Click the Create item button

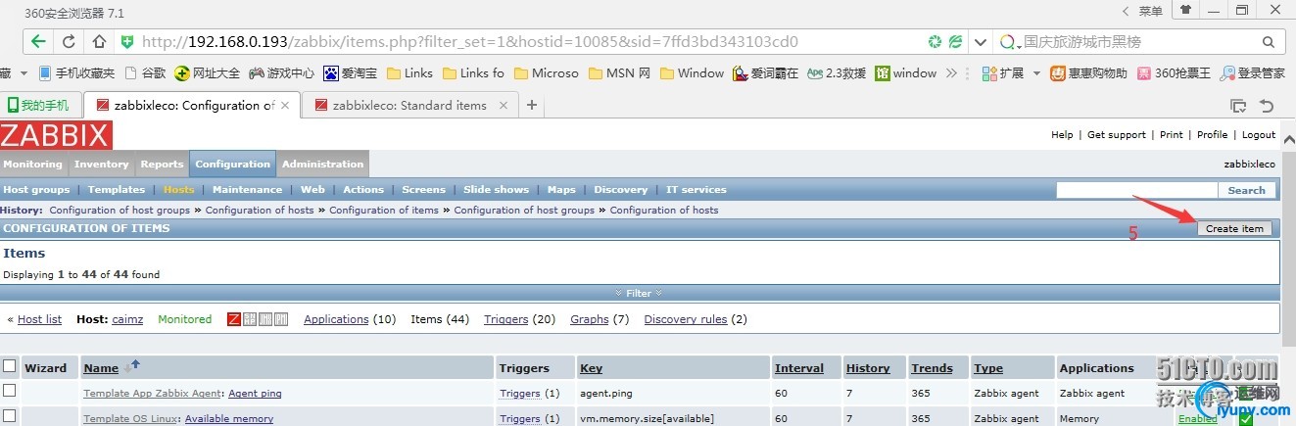coord(1234,228)
